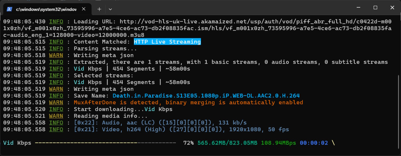
Task: Click the 72% progress percentage
Action: point(188,143)
